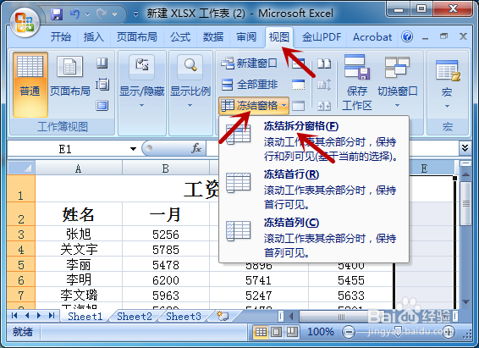
Task: Click cell with value 5633
Action: (350, 296)
